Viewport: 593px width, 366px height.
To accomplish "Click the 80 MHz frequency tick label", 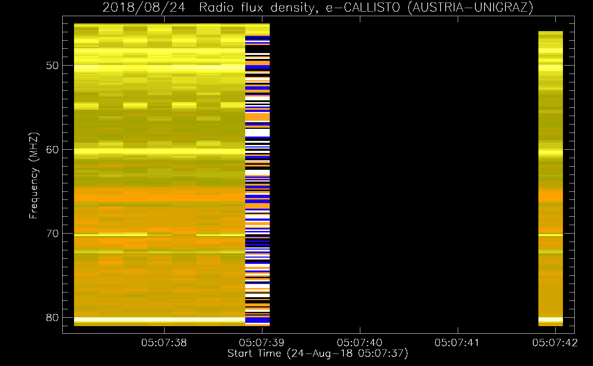I will (52, 318).
